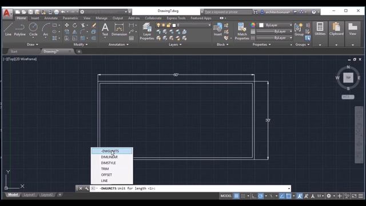Toggle the layer lock icon
Image resolution: width=366 pixels, height=206 pixels.
coord(169,25)
